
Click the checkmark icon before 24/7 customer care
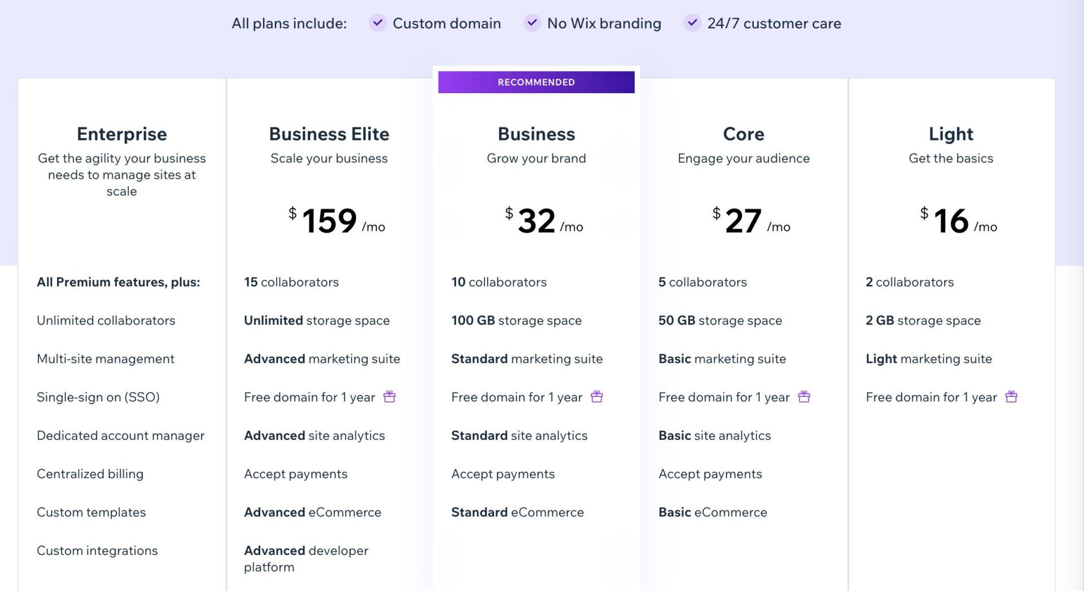692,23
